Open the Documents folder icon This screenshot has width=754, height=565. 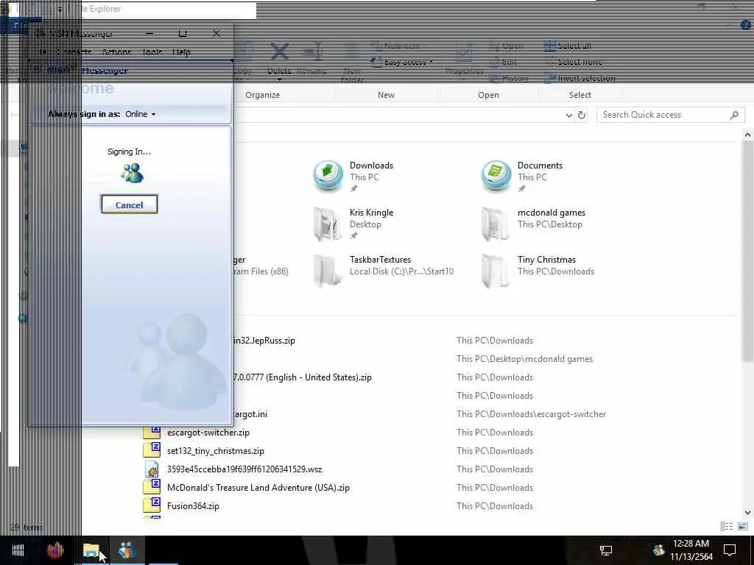tap(496, 176)
